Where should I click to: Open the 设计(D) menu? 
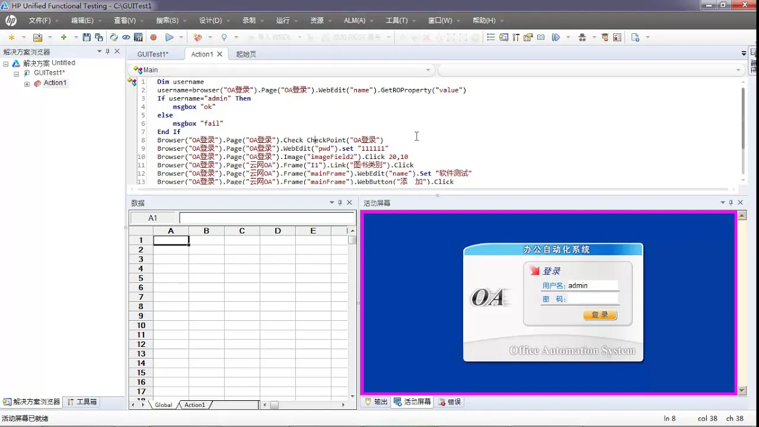[x=211, y=21]
